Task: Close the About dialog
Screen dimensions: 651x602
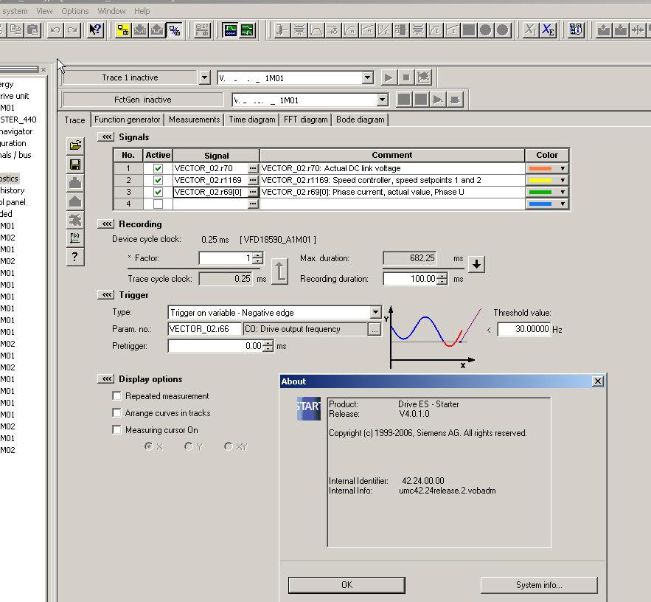Action: (x=597, y=381)
